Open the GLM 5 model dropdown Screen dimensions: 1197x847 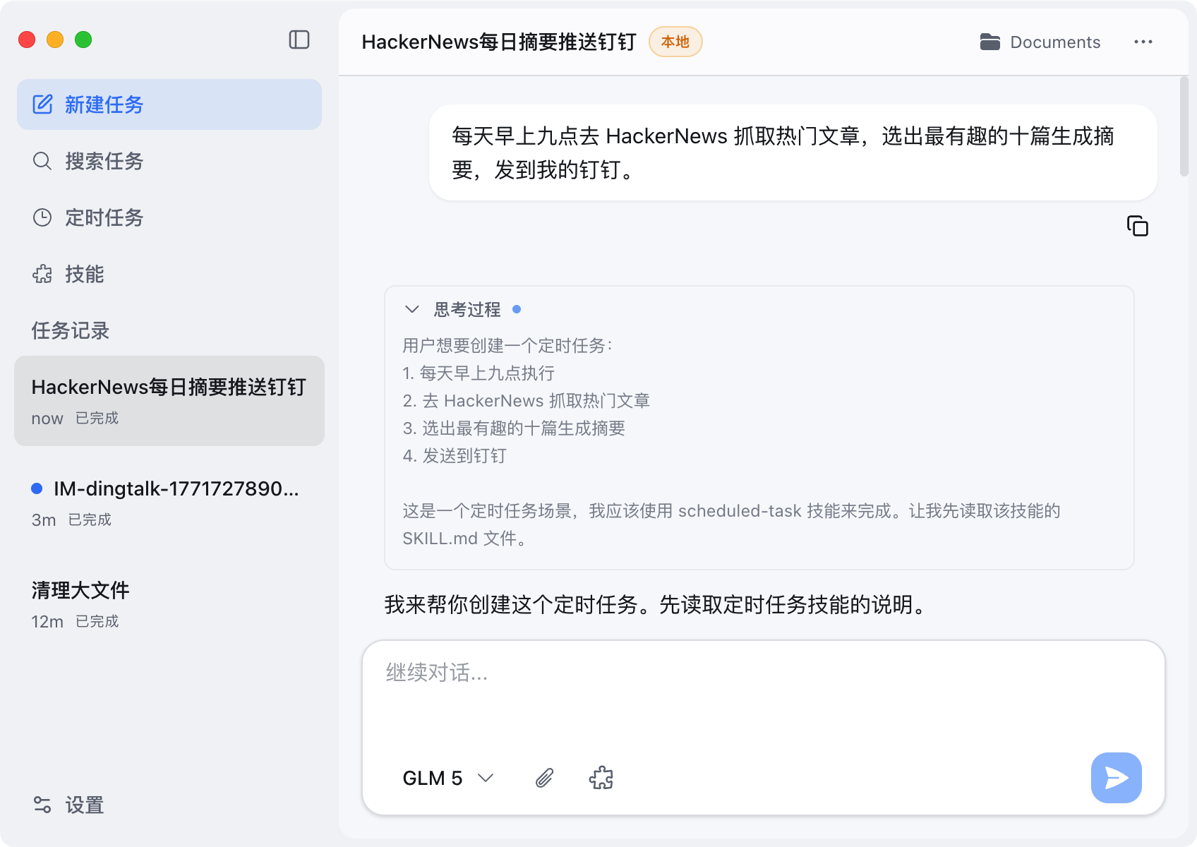click(x=447, y=778)
